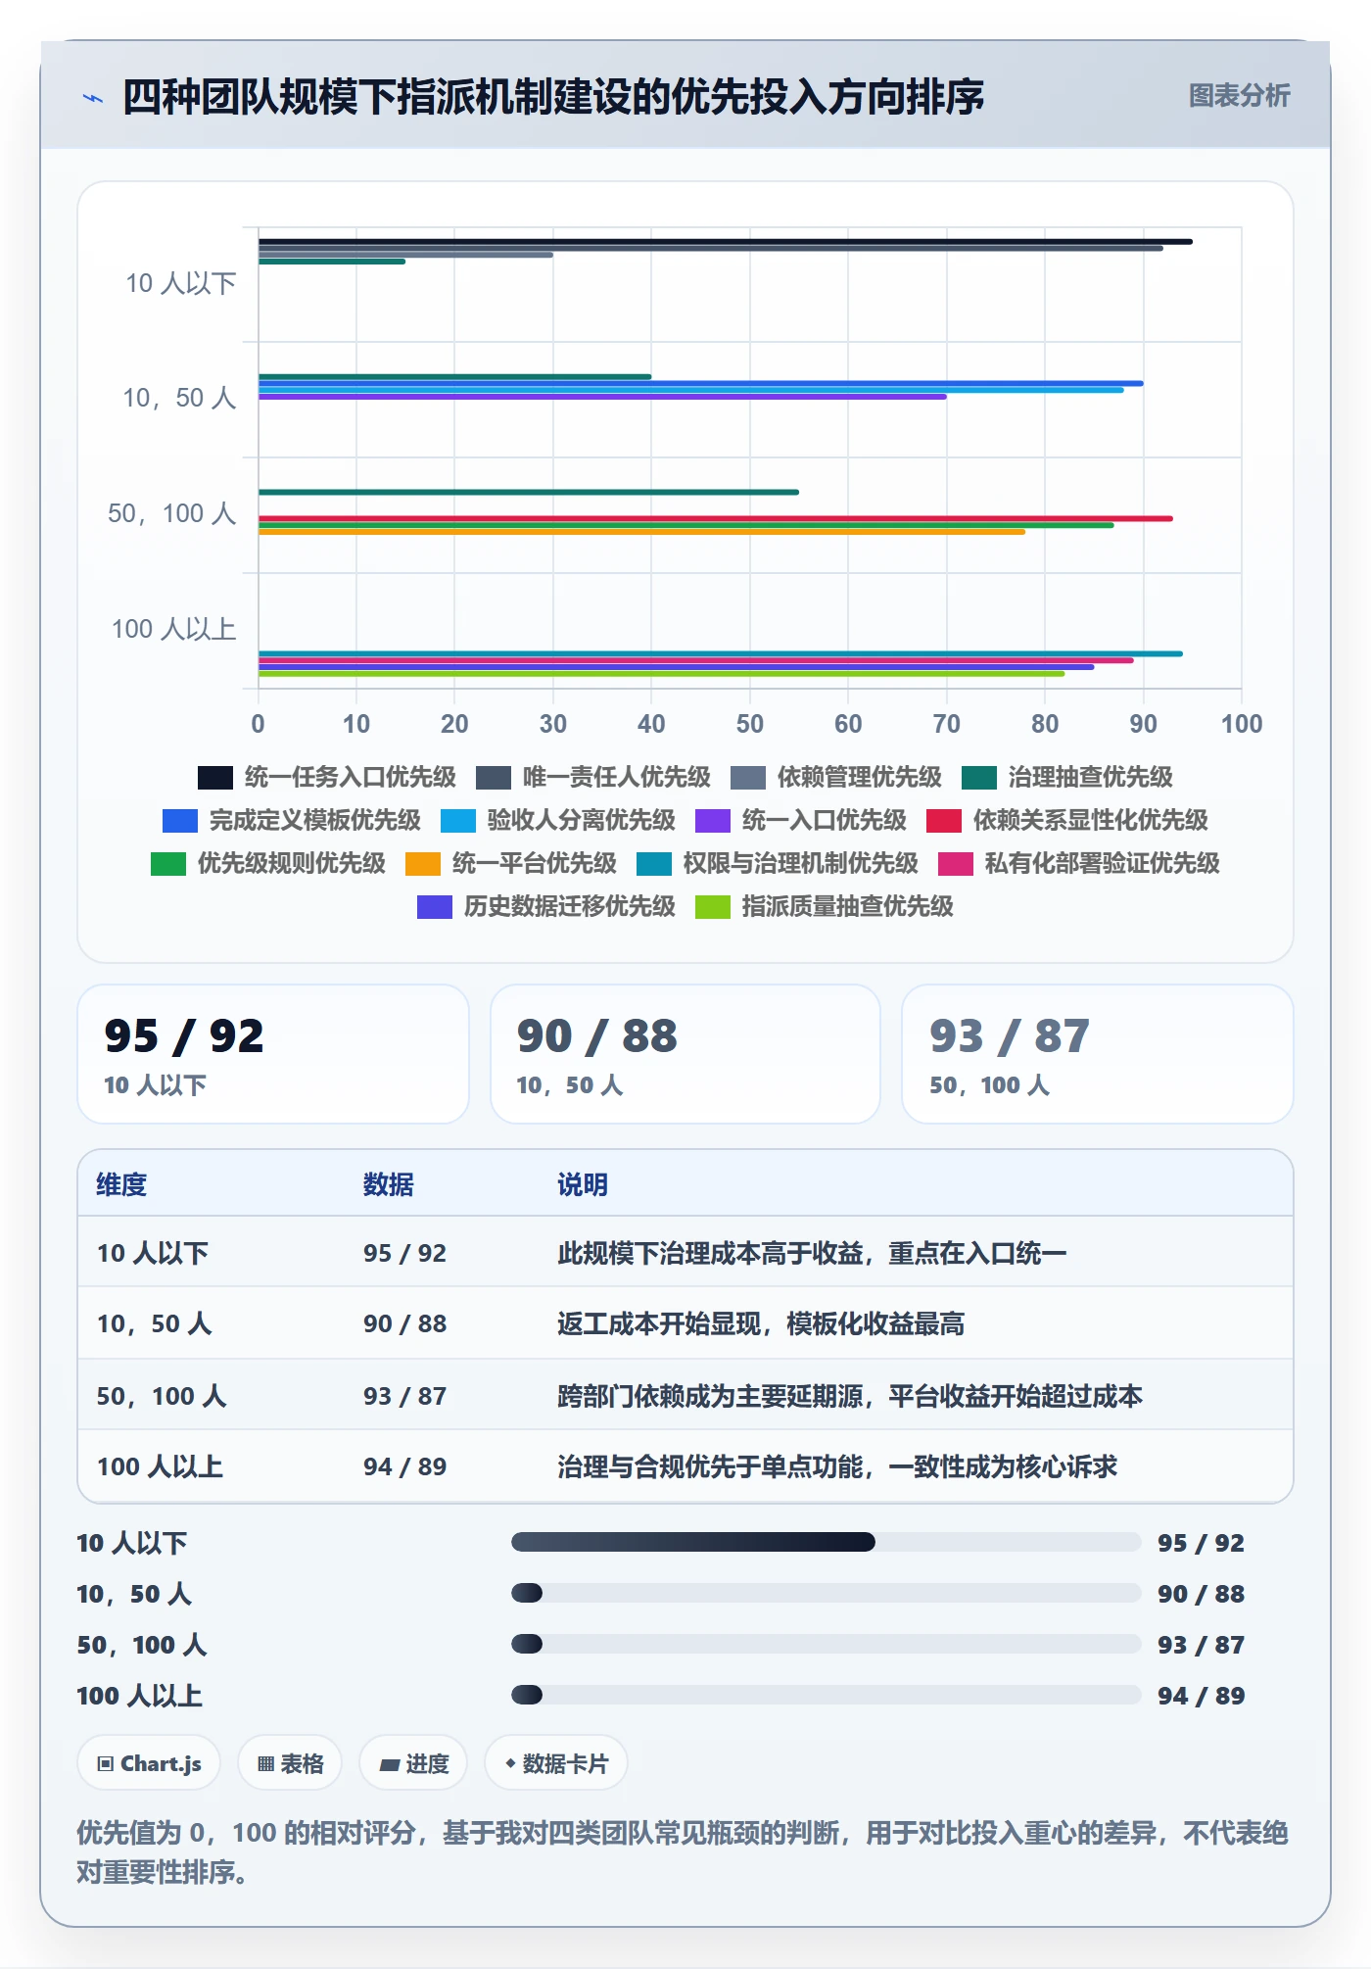Hide the 依赖管理优先级 dataset in legend
Image resolution: width=1371 pixels, height=1969 pixels.
836,778
